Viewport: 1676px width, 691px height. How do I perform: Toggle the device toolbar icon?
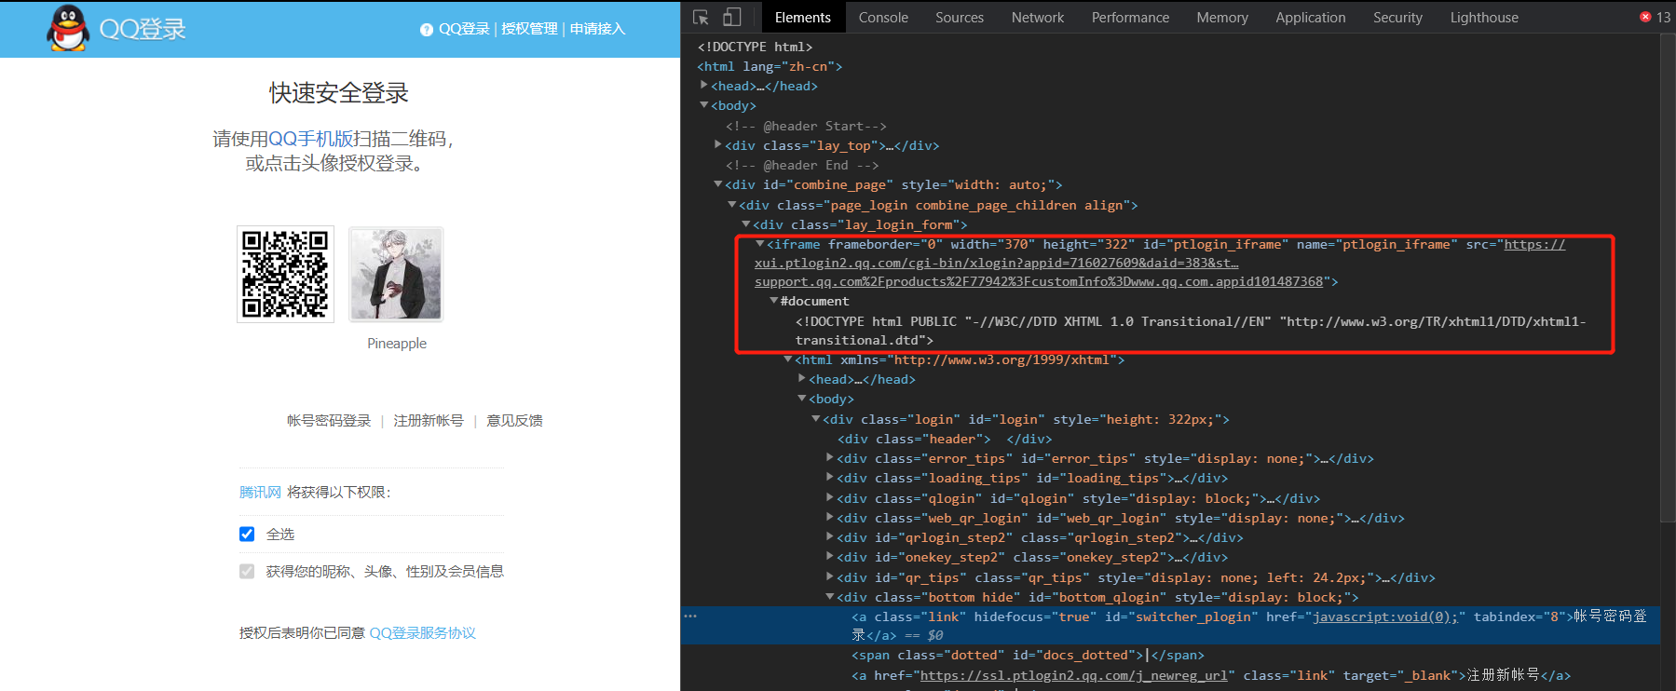pos(732,17)
